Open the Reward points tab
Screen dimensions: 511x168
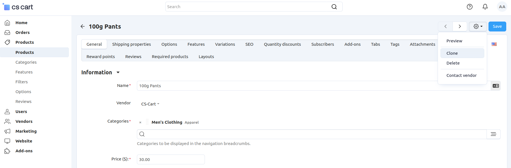click(101, 57)
